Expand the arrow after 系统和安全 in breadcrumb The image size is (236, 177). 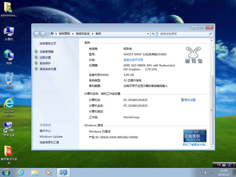point(93,34)
